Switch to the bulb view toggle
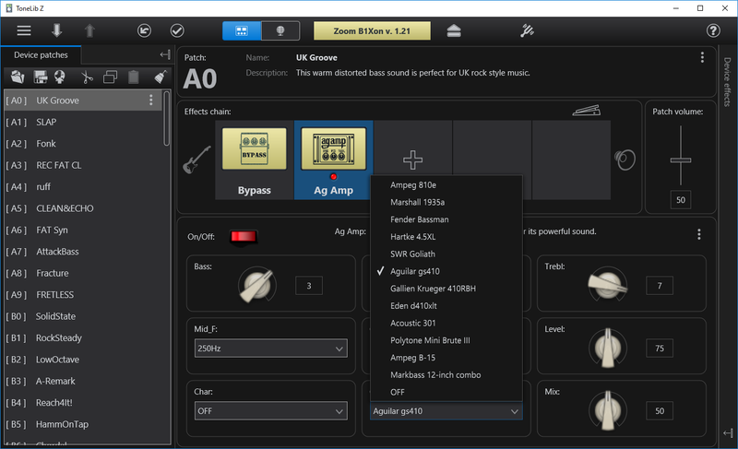The image size is (738, 449). click(x=280, y=31)
